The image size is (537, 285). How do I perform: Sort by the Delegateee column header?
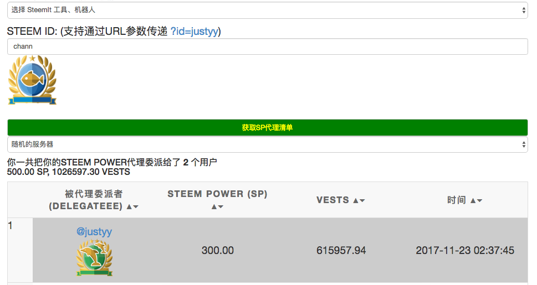click(x=94, y=200)
